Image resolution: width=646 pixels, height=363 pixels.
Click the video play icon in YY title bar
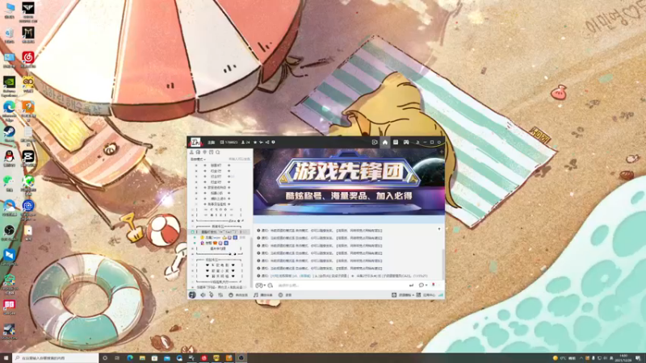pos(375,143)
